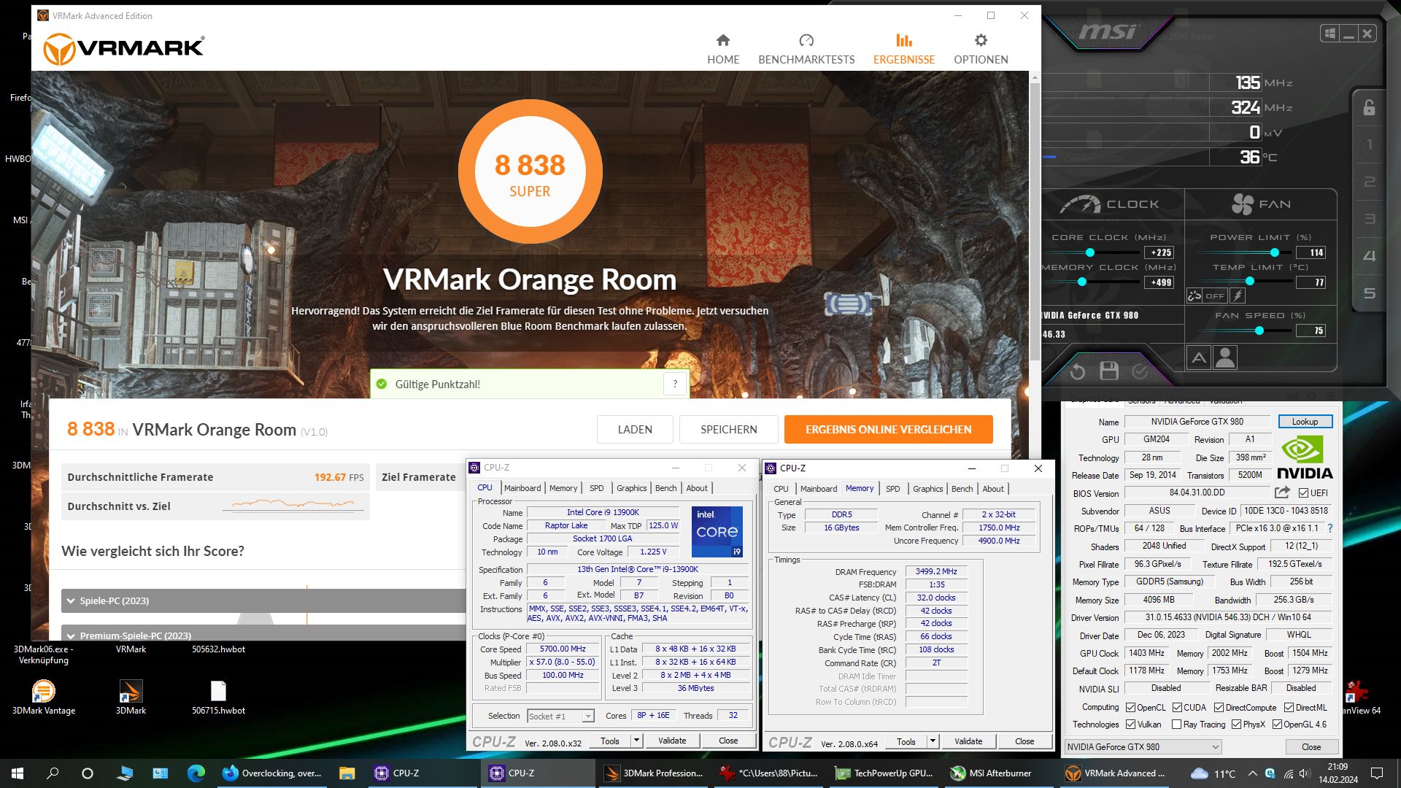
Task: Reset Afterburner settings to default
Action: coord(1077,372)
